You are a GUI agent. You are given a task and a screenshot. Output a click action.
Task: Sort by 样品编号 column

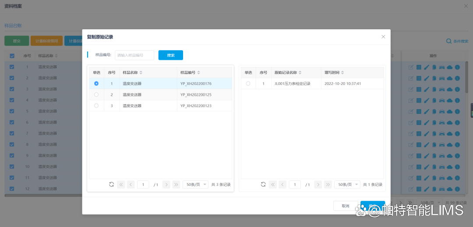pyautogui.click(x=199, y=73)
